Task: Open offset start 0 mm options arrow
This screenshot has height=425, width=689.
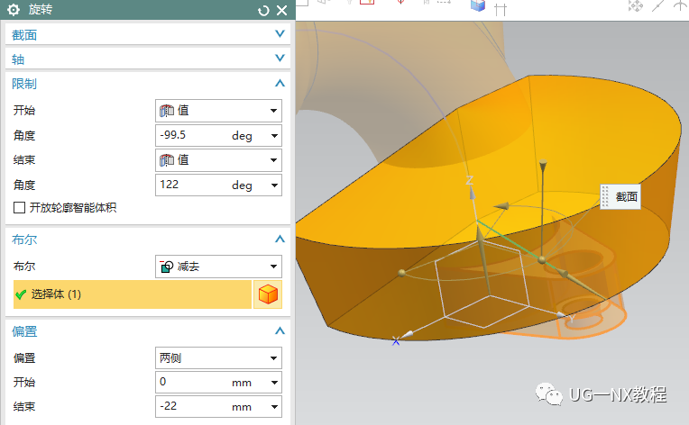Action: click(274, 383)
